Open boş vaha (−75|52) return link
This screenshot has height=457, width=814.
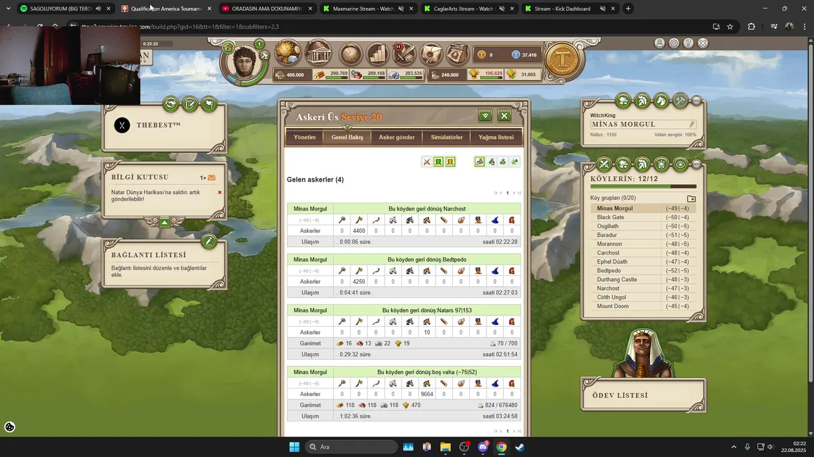click(x=427, y=372)
